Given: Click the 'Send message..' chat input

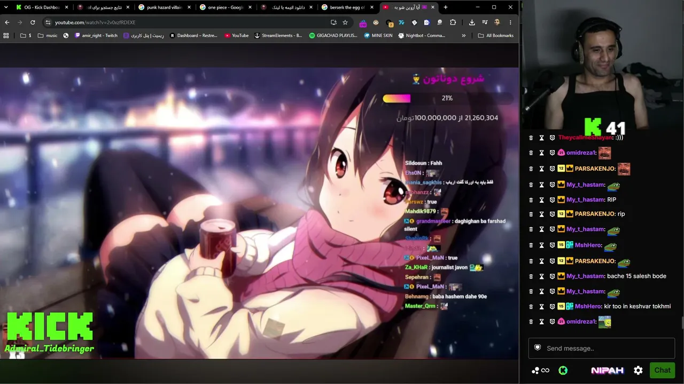Looking at the screenshot, I should [601, 348].
